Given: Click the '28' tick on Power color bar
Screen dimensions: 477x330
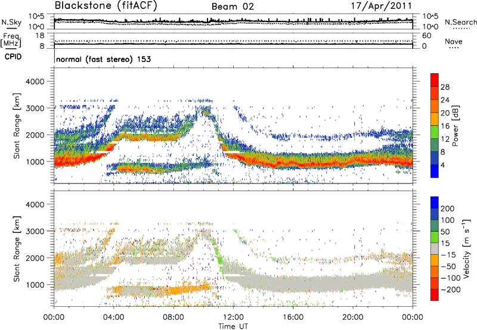Looking at the screenshot, I should click(445, 87).
